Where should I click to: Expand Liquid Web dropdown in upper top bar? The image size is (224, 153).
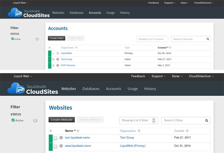(20, 3)
